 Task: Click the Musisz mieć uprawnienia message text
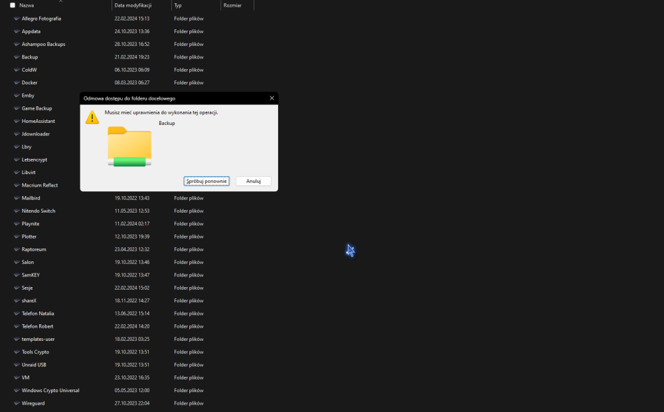click(161, 113)
